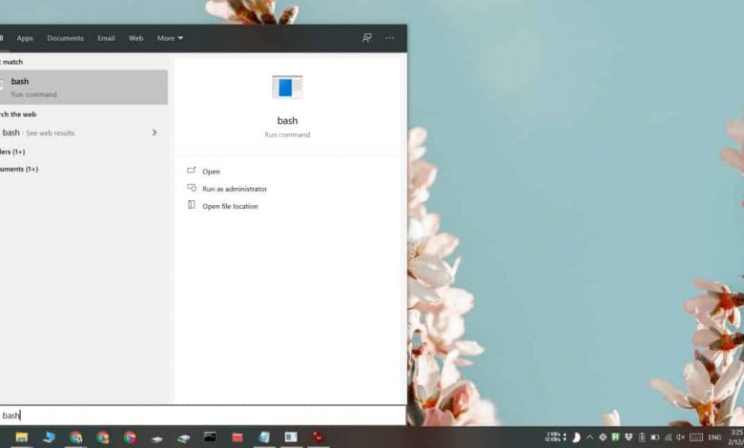
Task: Open the touch keyboard tray icon
Action: (696, 438)
